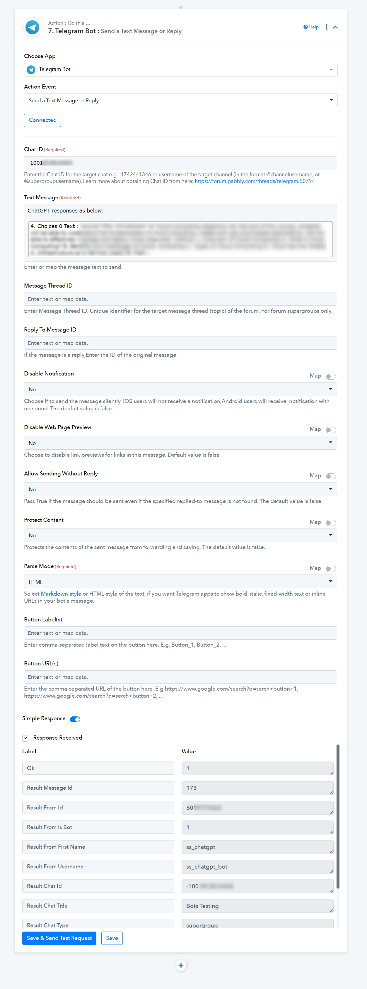
Task: Open the three-dot options menu for step 7
Action: click(x=326, y=27)
